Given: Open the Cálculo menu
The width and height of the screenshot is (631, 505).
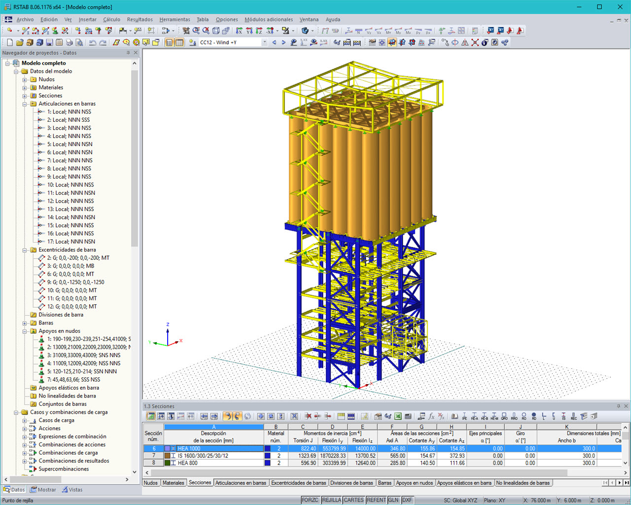Looking at the screenshot, I should point(111,20).
